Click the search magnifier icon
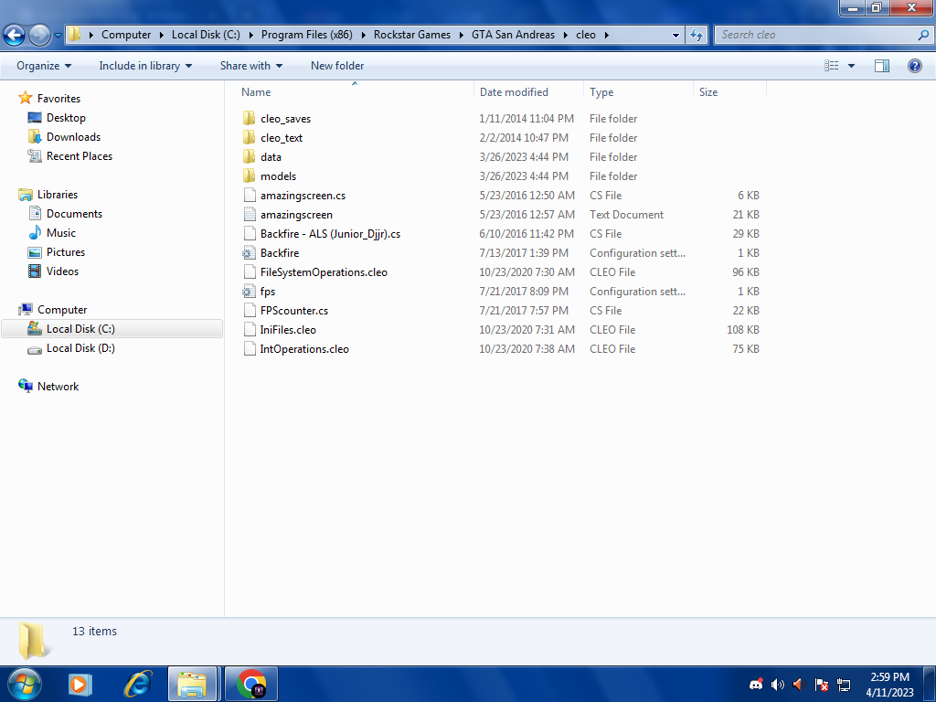Image resolution: width=936 pixels, height=702 pixels. [x=923, y=35]
